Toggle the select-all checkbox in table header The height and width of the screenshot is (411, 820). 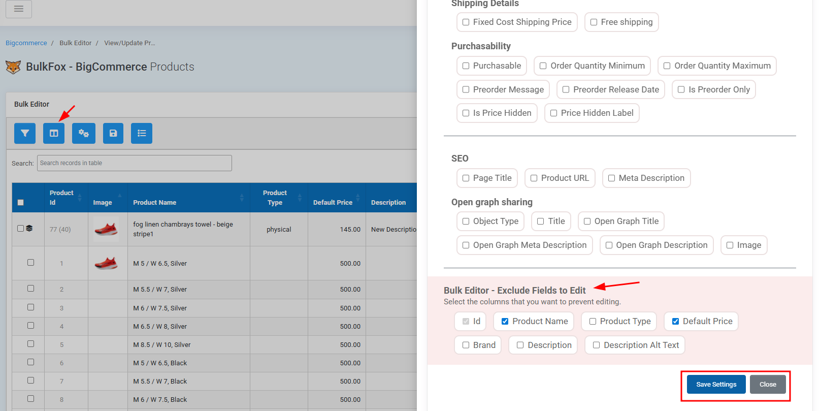pos(21,202)
